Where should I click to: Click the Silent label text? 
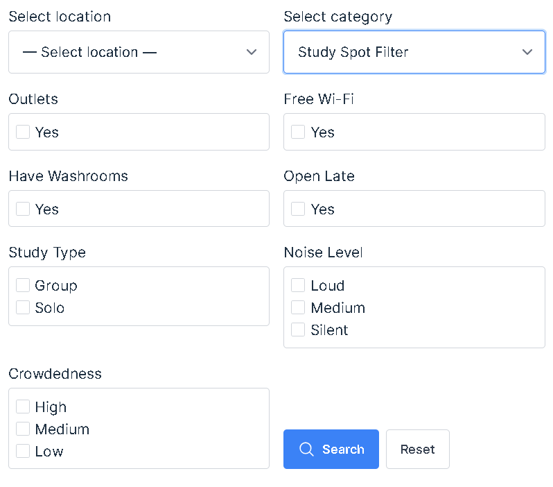(x=329, y=330)
